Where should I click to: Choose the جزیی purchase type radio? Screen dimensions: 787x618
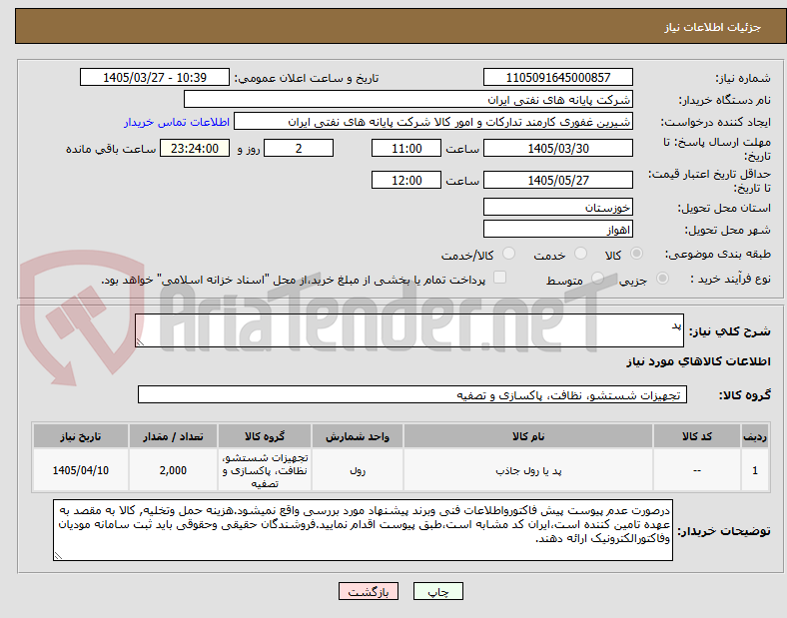tap(662, 278)
